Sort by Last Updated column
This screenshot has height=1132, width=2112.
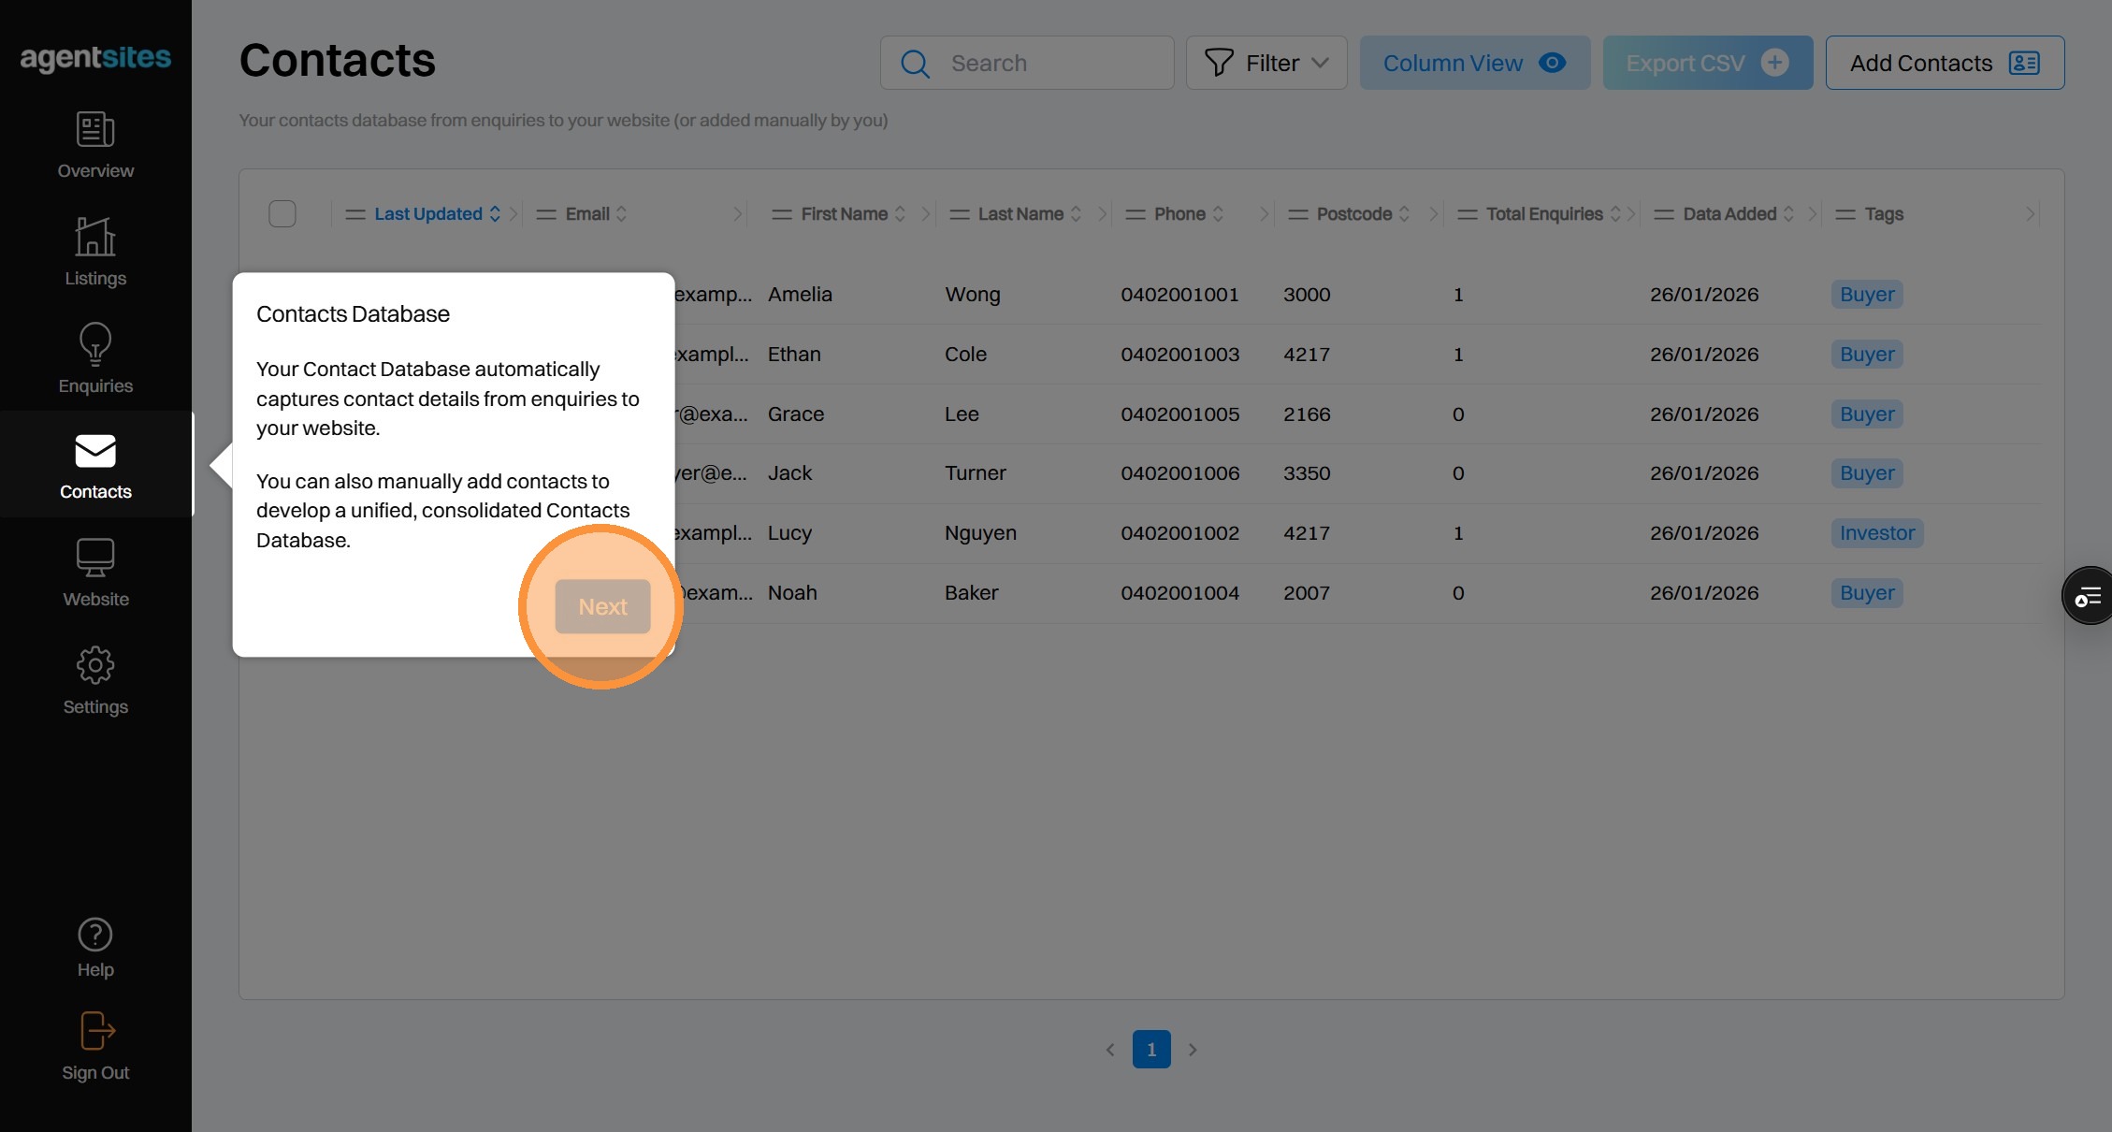[x=495, y=214]
